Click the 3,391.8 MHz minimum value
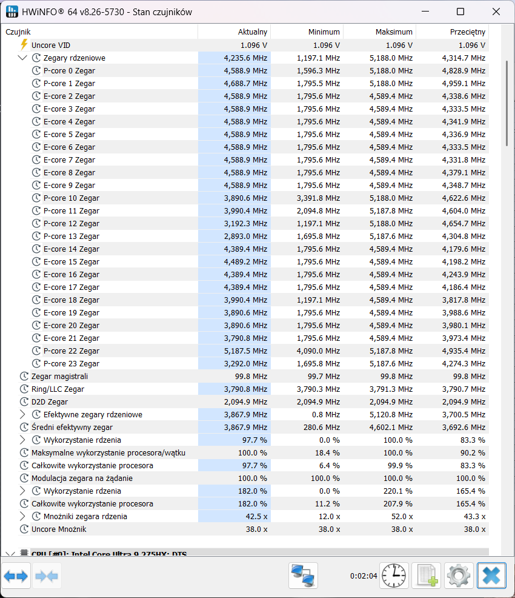 click(x=319, y=198)
